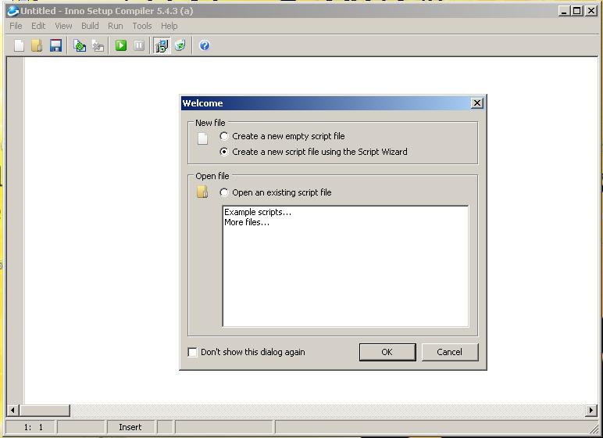Open the Build menu
This screenshot has width=603, height=438.
tap(90, 26)
